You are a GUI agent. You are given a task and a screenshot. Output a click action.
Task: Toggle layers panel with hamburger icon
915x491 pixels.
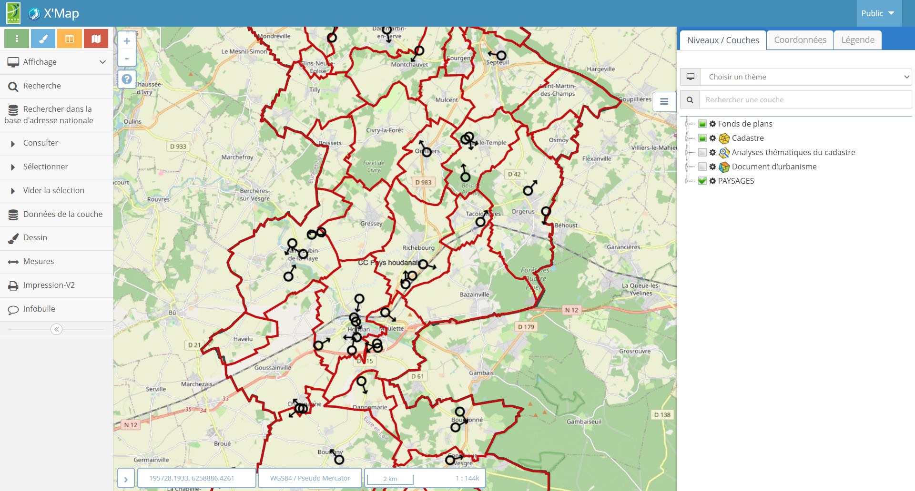click(664, 101)
